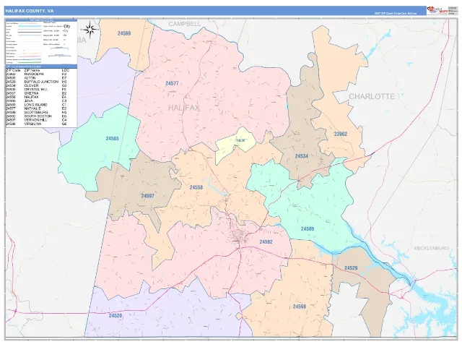
Task: Click the large HALIFAX county label on map
Action: (184, 108)
